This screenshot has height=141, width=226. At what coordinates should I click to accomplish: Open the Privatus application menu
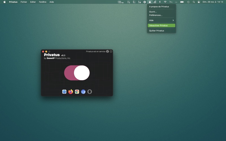[13, 2]
